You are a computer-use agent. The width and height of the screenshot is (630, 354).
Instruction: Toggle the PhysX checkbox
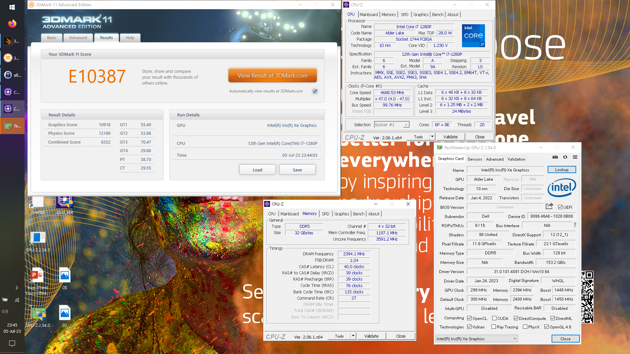coord(525,327)
